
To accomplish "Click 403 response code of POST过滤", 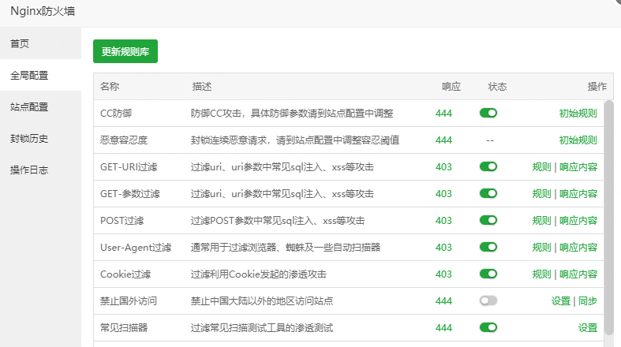I will coord(443,220).
